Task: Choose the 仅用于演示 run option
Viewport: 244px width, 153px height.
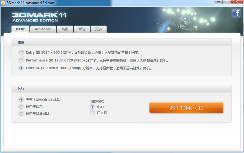Action: (21, 107)
